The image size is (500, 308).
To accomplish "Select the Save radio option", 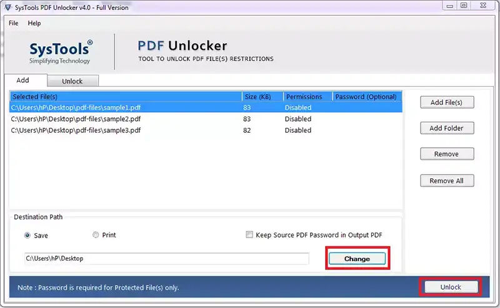I will coord(27,236).
